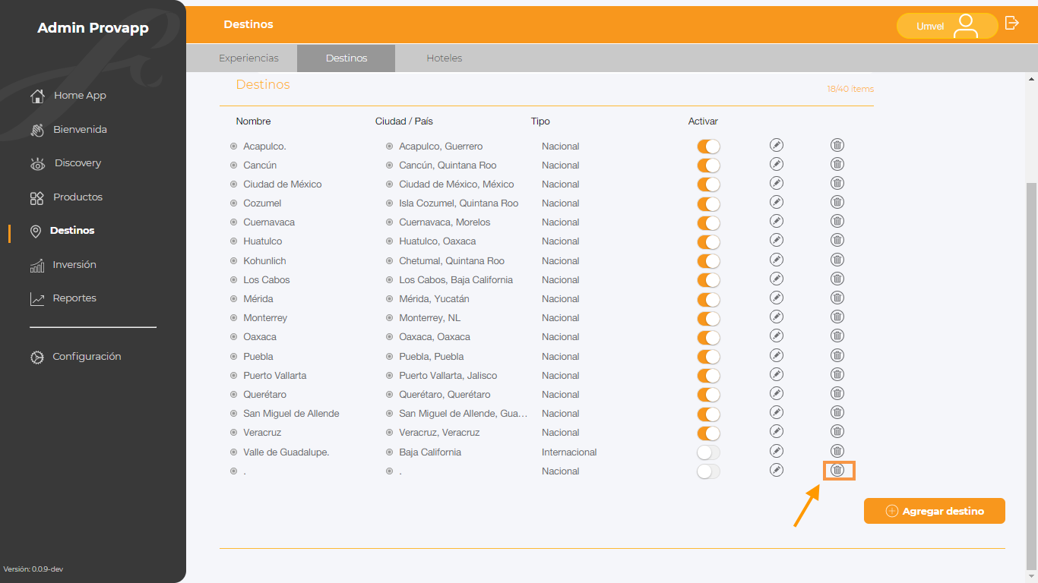Click the logout icon in header
The height and width of the screenshot is (583, 1038).
pyautogui.click(x=1011, y=23)
